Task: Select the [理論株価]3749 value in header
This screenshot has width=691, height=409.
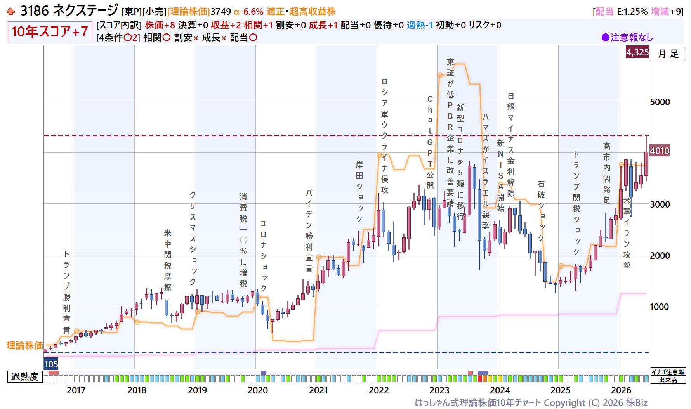Action: pos(199,12)
